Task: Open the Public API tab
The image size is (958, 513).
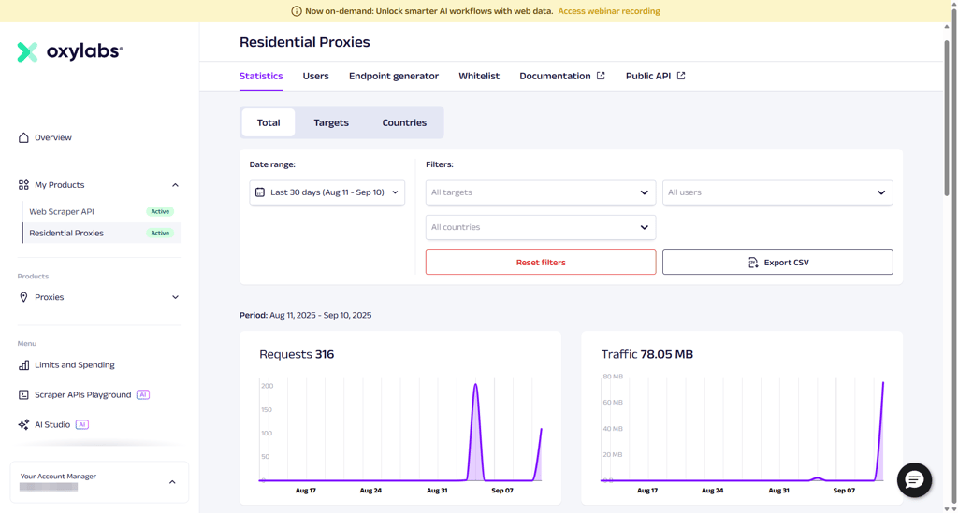Action: [x=655, y=76]
